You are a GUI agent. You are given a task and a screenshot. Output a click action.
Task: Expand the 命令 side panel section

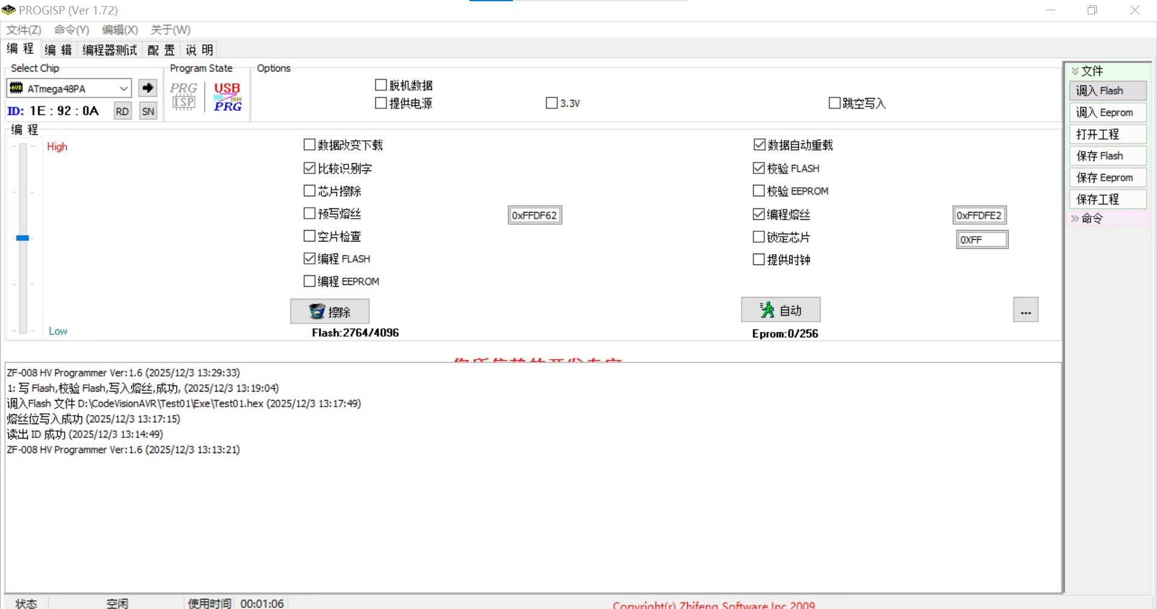[1075, 219]
